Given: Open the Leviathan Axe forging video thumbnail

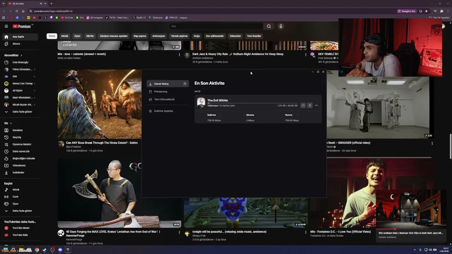Looking at the screenshot, I should pos(119,193).
